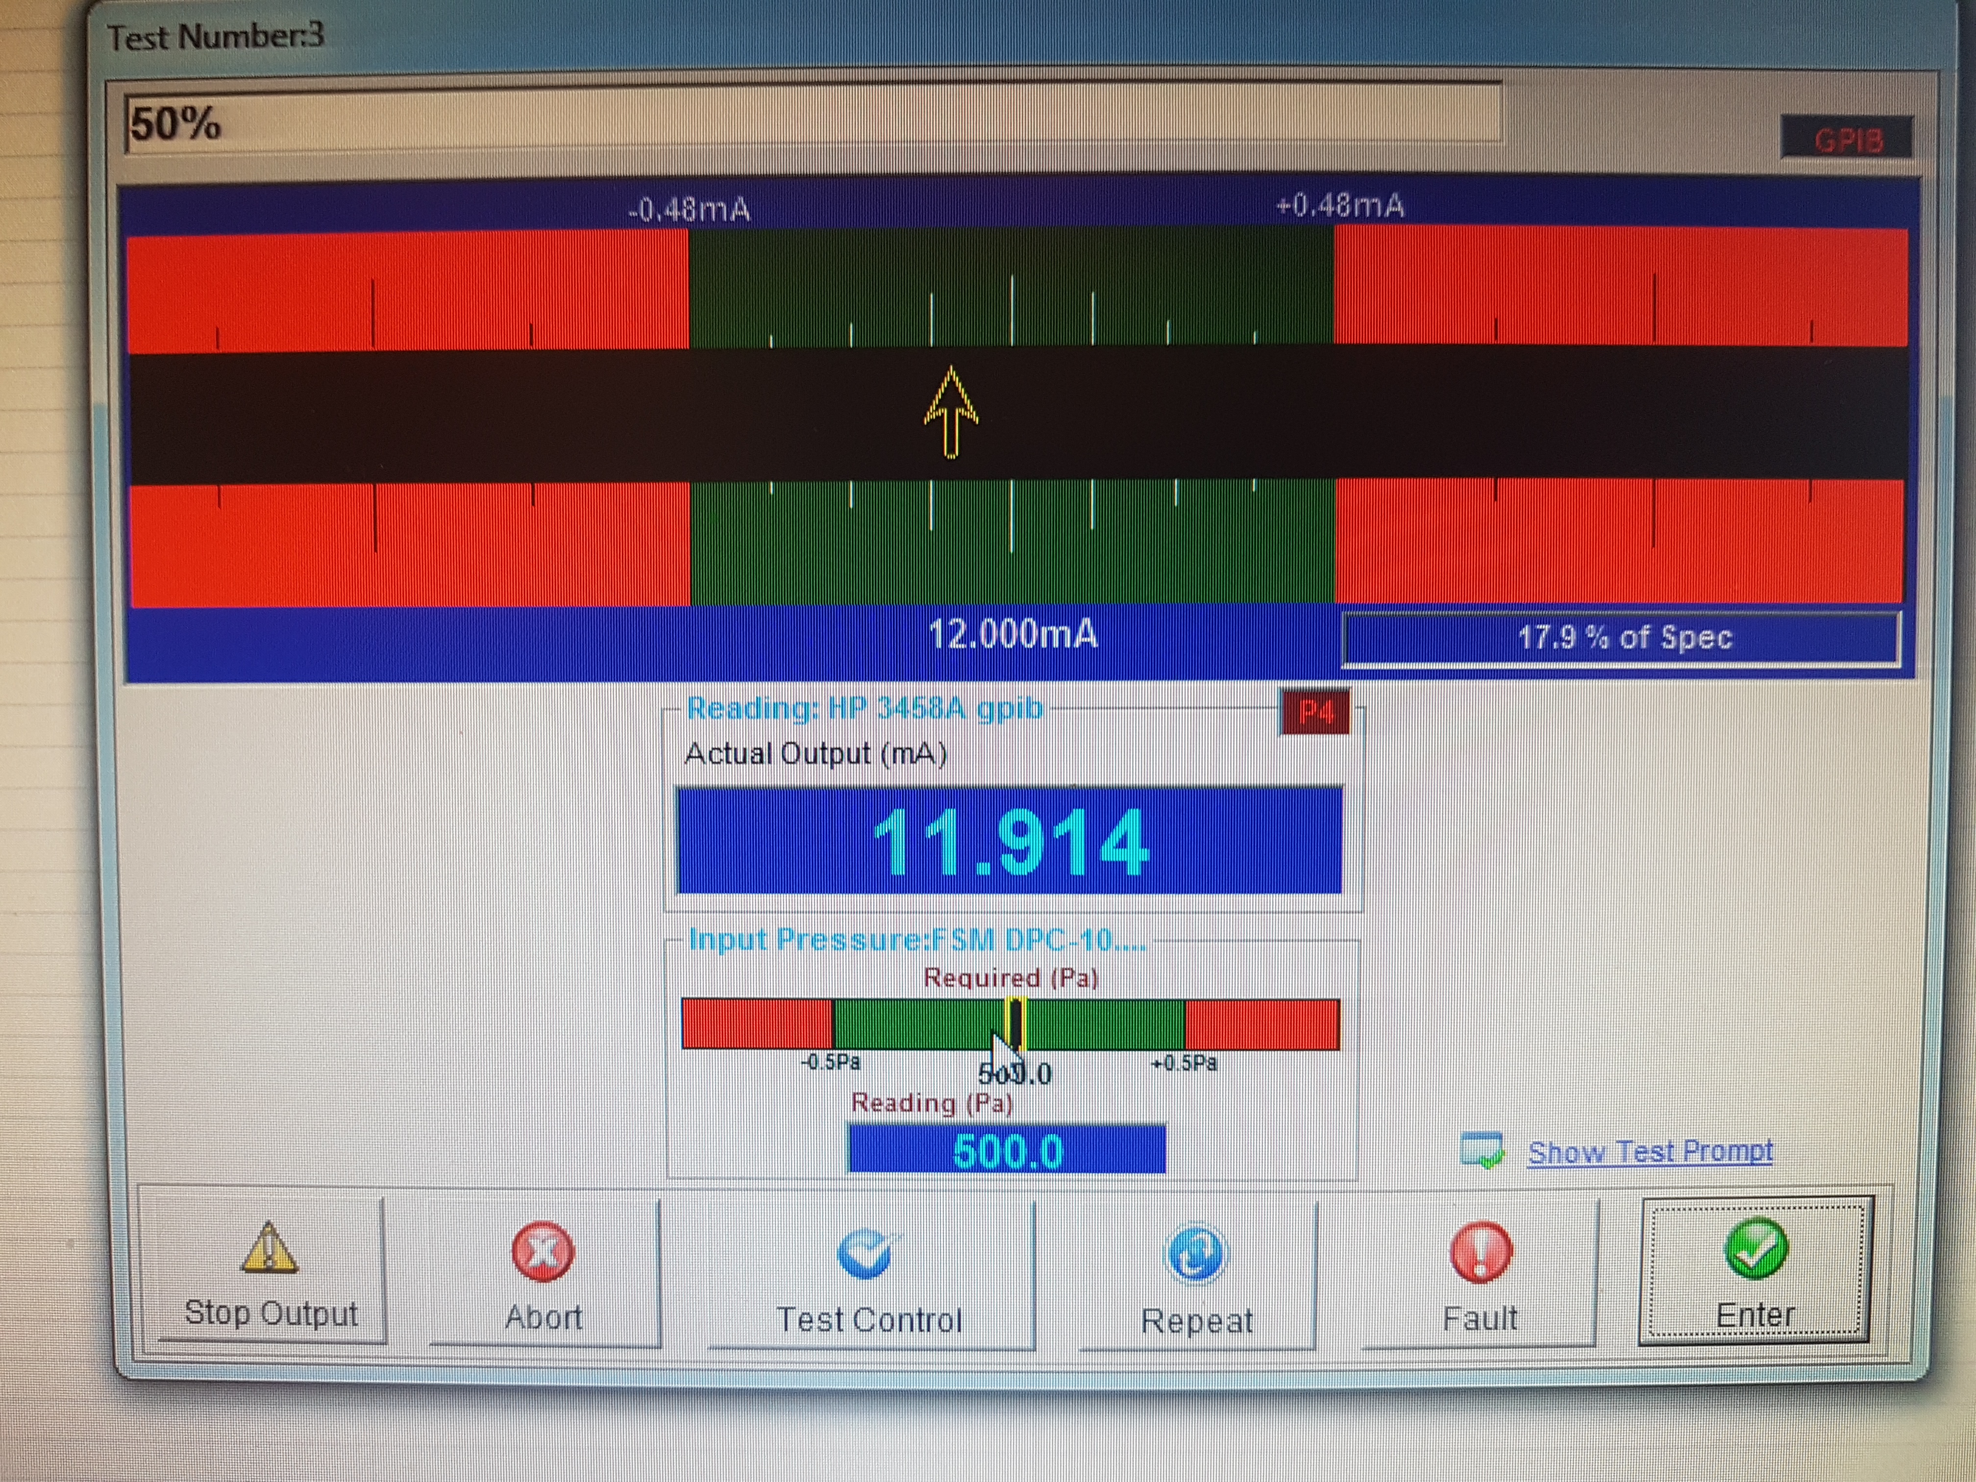Click the +0.48mA upper limit label
Screen dimensions: 1976x1482
coord(1340,205)
